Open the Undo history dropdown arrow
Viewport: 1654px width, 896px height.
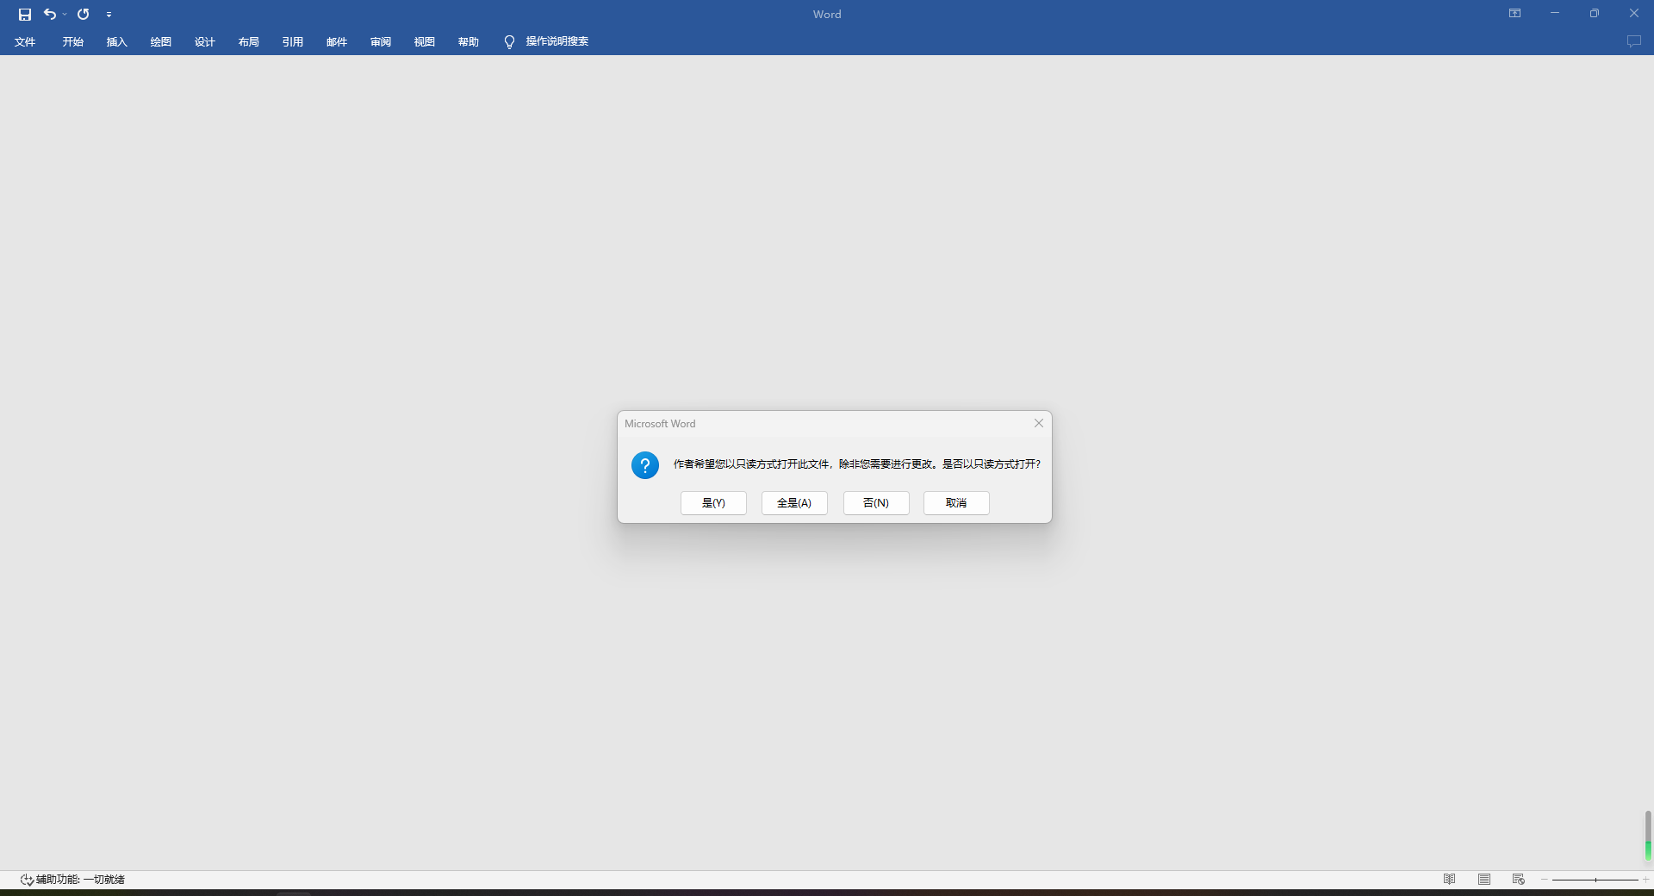point(65,15)
